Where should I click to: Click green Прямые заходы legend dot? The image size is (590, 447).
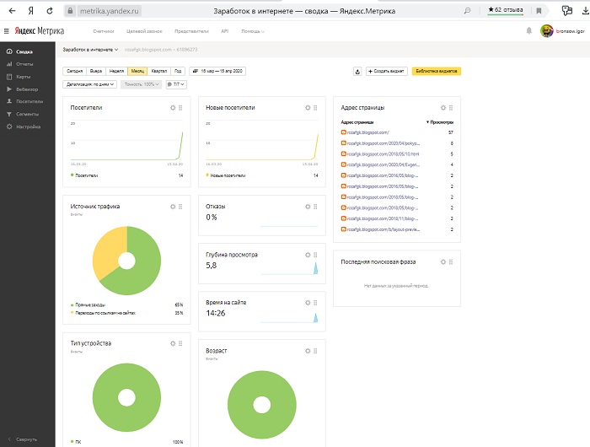pyautogui.click(x=72, y=305)
